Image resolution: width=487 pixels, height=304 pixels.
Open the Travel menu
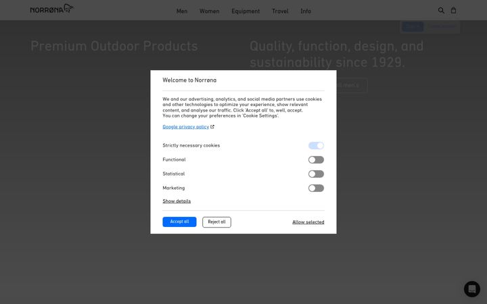[280, 11]
